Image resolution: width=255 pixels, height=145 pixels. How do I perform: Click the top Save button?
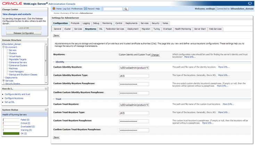pos(56,35)
